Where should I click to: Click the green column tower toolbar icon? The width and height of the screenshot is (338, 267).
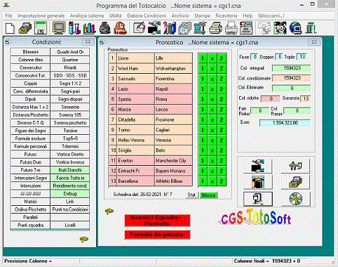click(x=311, y=28)
